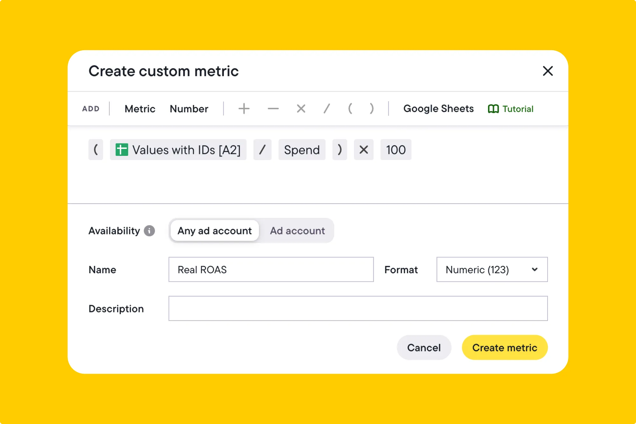636x424 pixels.
Task: Open the Format dropdown Numeric (123)
Action: pyautogui.click(x=492, y=270)
